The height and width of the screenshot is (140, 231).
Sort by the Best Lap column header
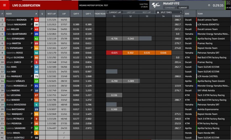pos(52,14)
